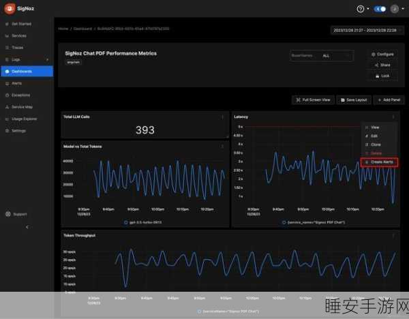Open Latency panel options menu
Image resolution: width=409 pixels, height=319 pixels.
click(x=393, y=117)
